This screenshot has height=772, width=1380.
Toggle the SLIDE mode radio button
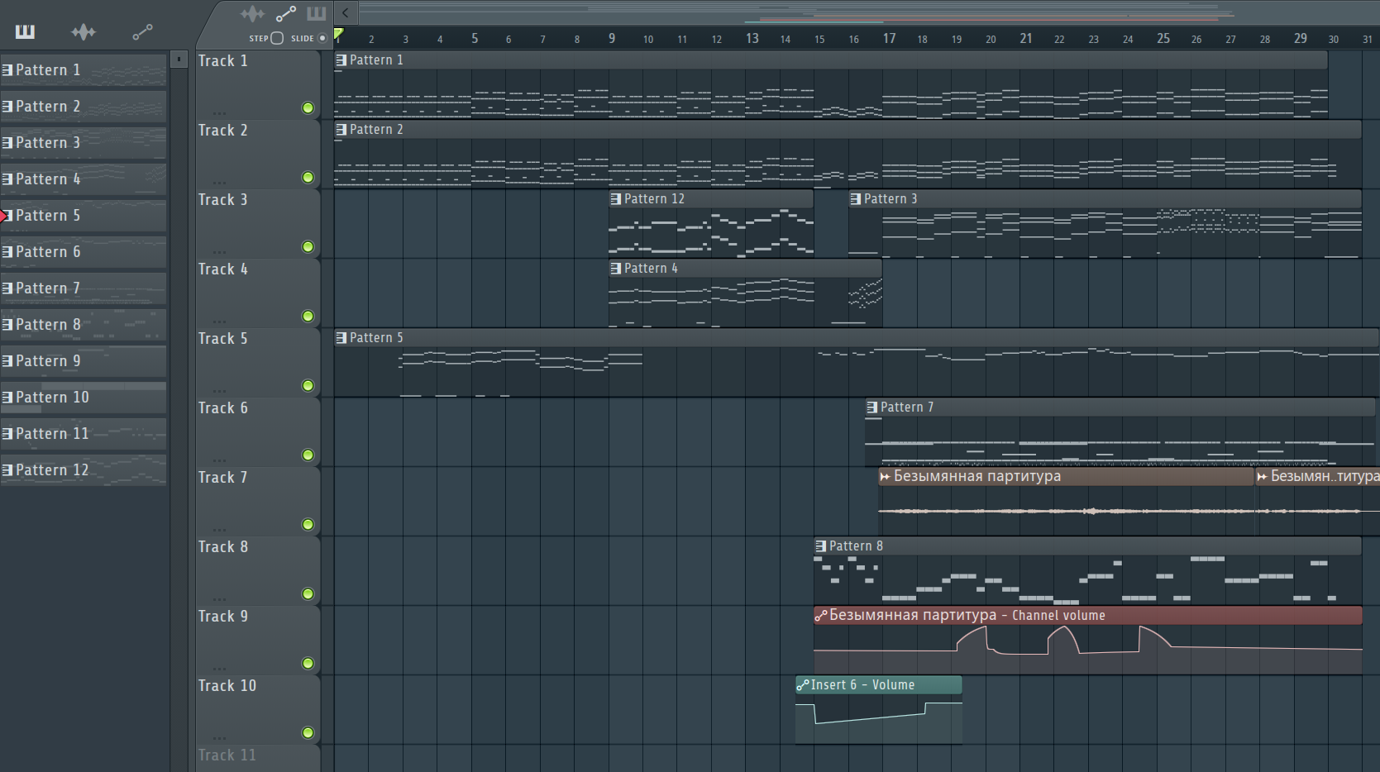point(322,38)
